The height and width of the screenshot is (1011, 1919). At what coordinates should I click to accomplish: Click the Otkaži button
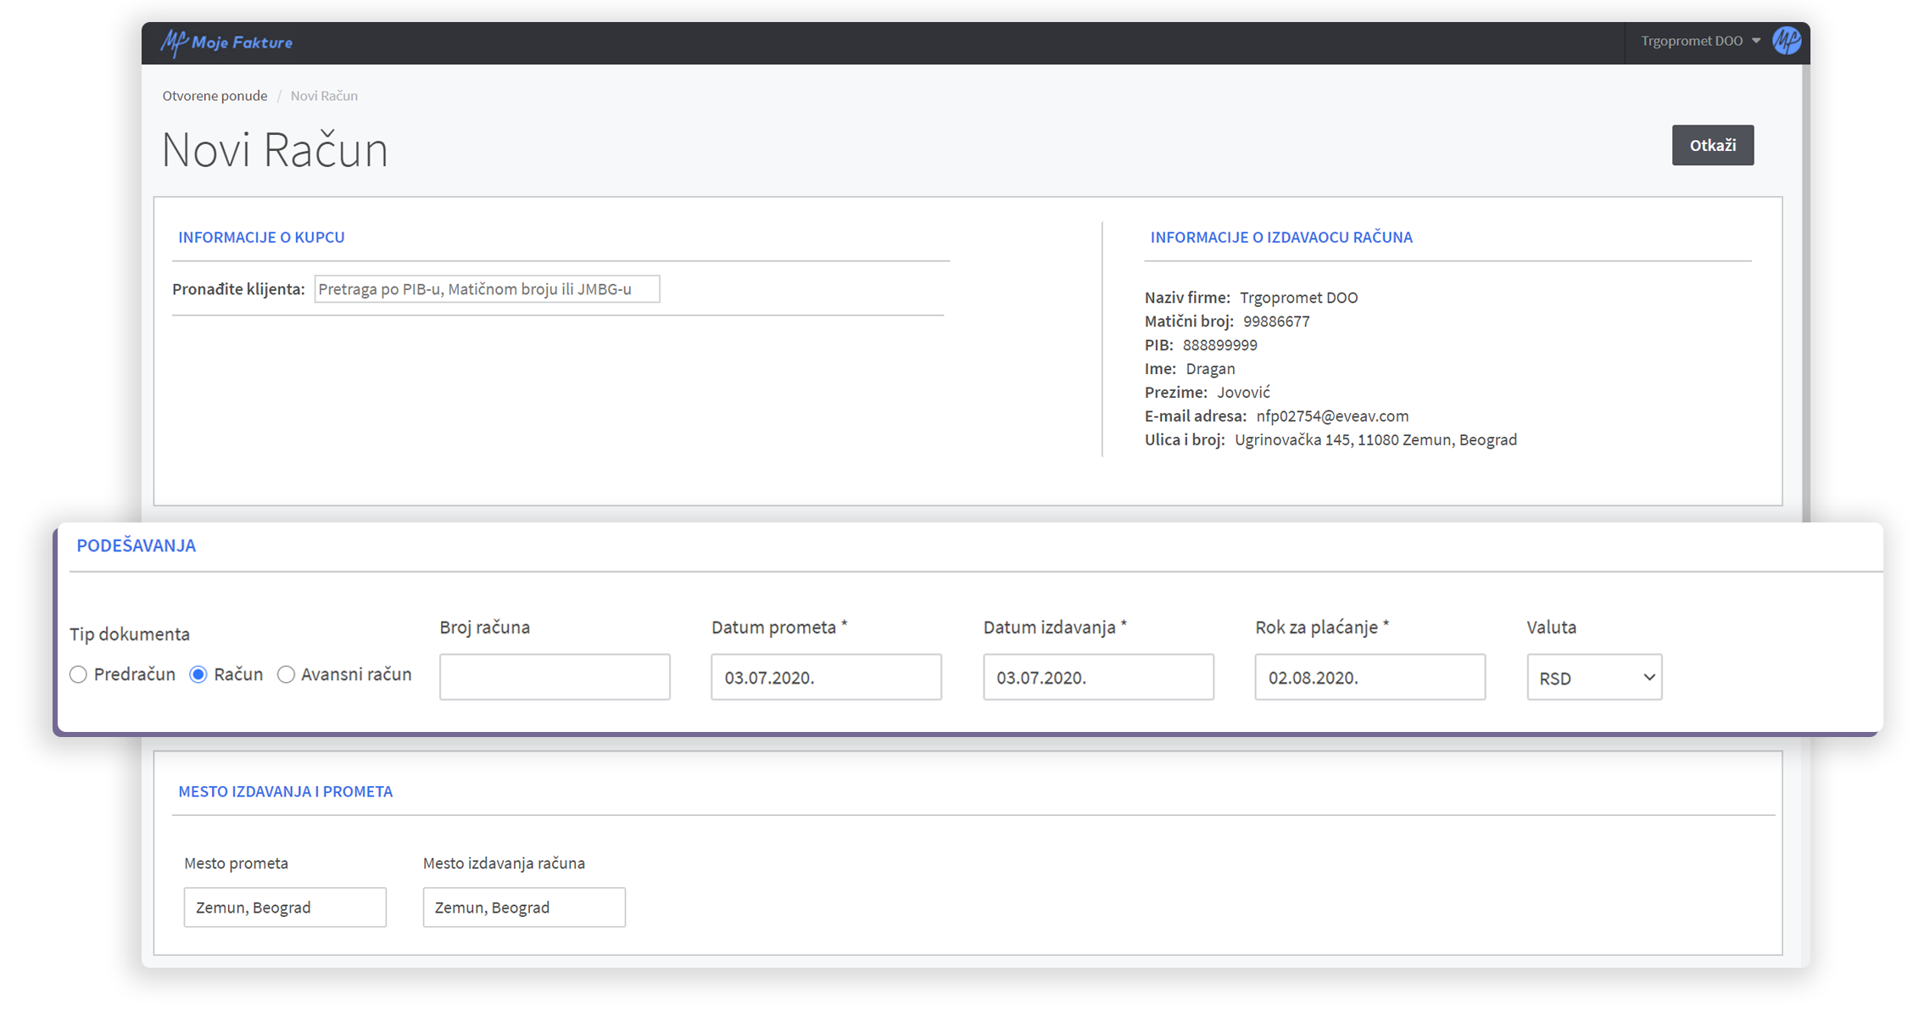tap(1712, 145)
